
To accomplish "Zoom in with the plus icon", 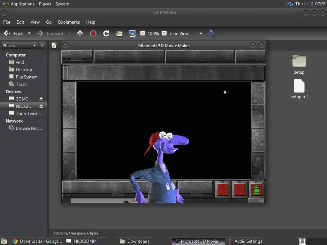I will (x=164, y=33).
